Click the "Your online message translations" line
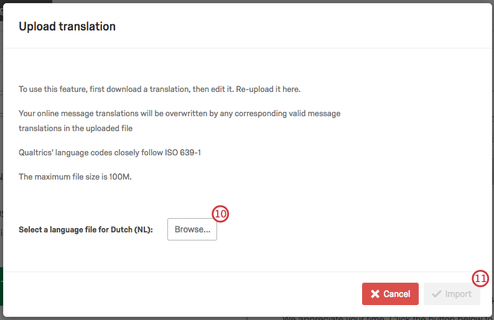Image resolution: width=494 pixels, height=320 pixels. (x=179, y=114)
